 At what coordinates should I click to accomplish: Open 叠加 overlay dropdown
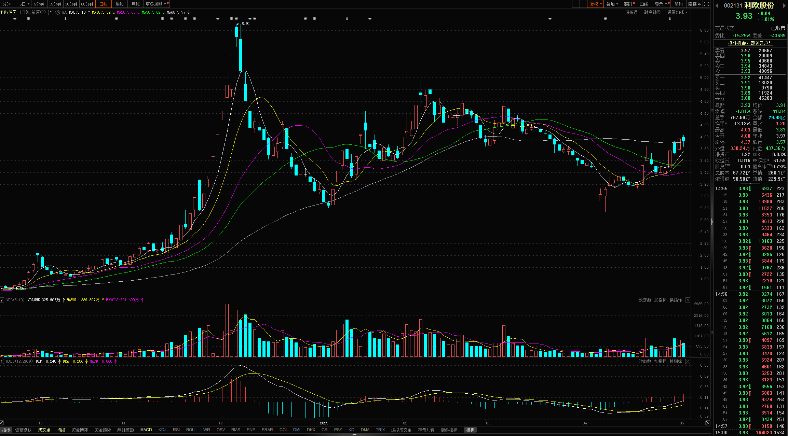click(x=612, y=4)
